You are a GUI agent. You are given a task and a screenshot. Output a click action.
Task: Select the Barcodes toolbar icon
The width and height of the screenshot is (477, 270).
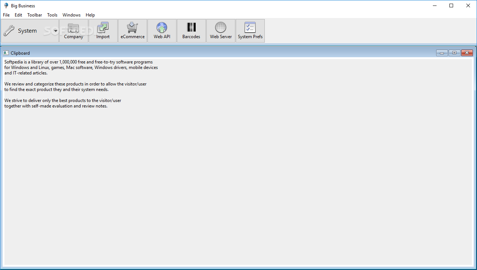tap(191, 31)
